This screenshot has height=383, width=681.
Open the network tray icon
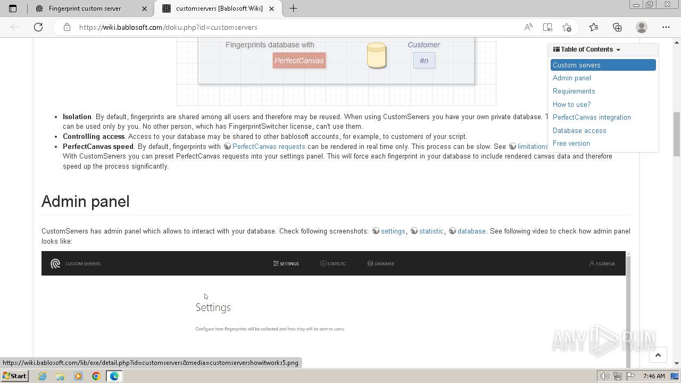pyautogui.click(x=618, y=376)
